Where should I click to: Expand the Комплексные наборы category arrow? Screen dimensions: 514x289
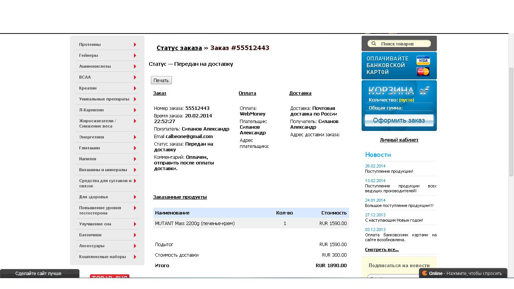pyautogui.click(x=135, y=257)
